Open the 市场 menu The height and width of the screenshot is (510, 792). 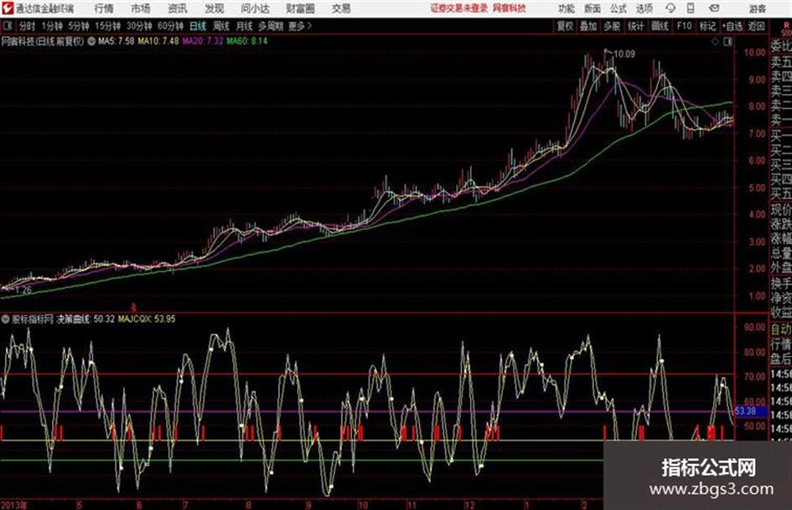(141, 8)
